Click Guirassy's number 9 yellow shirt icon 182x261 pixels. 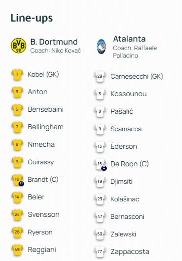(17, 162)
